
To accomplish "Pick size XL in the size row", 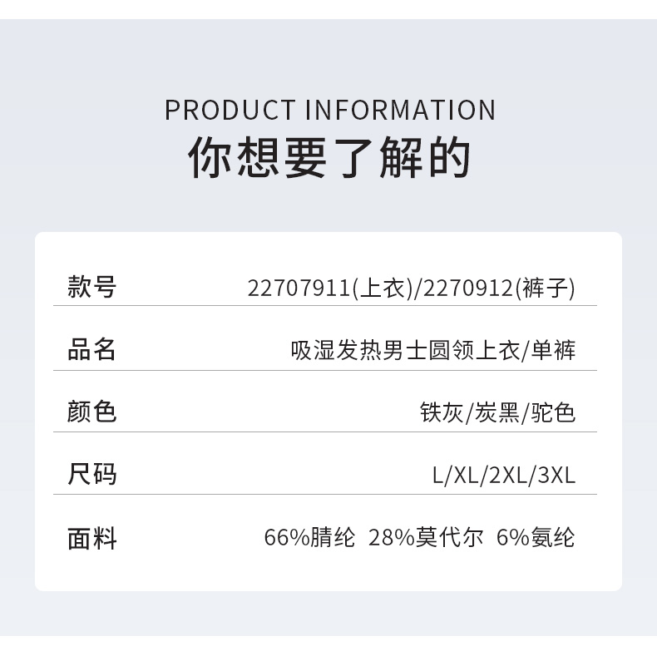I will [x=466, y=476].
